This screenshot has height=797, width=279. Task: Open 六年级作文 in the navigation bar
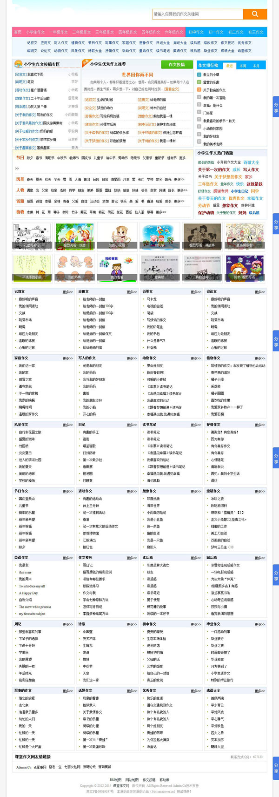pyautogui.click(x=174, y=32)
